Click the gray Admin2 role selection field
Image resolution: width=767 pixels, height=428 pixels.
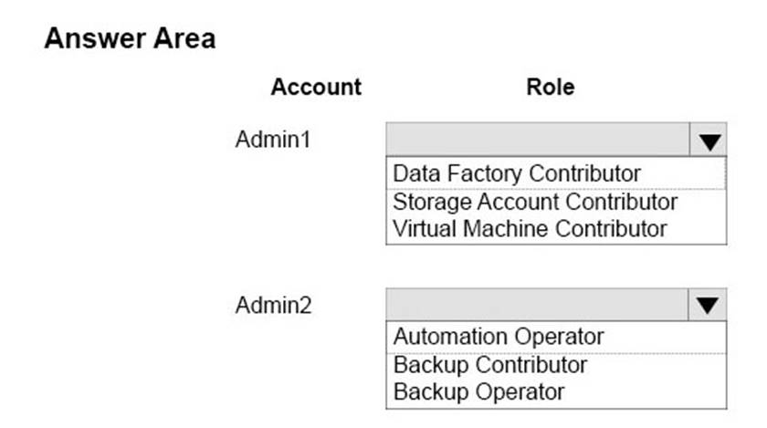pos(540,305)
